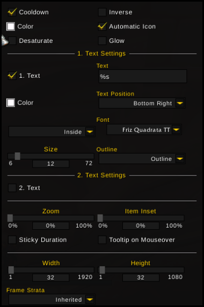
Task: Click the Text input field containing %s
Action: [x=143, y=76]
